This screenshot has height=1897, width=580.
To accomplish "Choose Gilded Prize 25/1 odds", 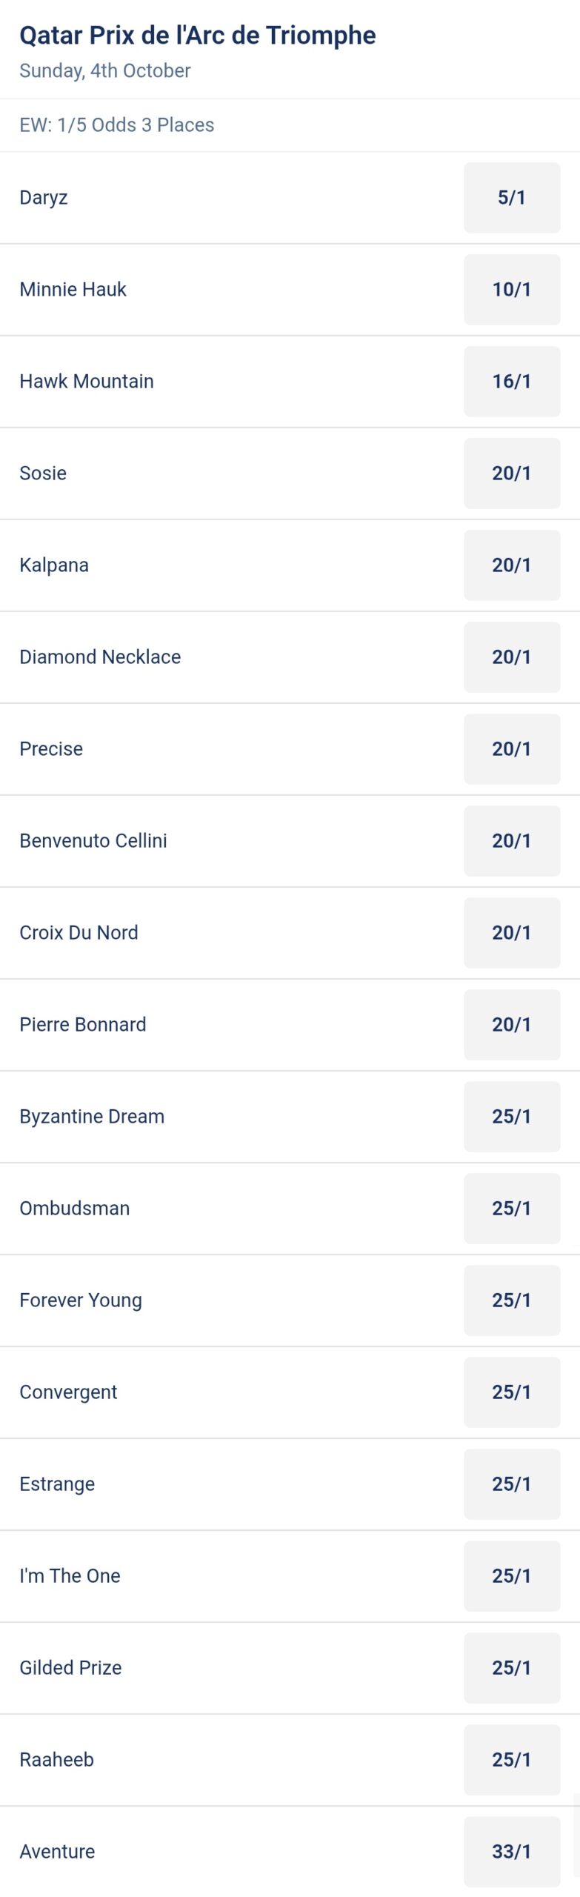I will (x=512, y=1668).
